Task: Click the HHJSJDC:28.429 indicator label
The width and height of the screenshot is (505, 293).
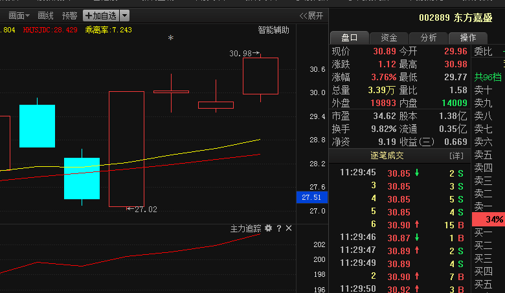Action: click(x=50, y=30)
